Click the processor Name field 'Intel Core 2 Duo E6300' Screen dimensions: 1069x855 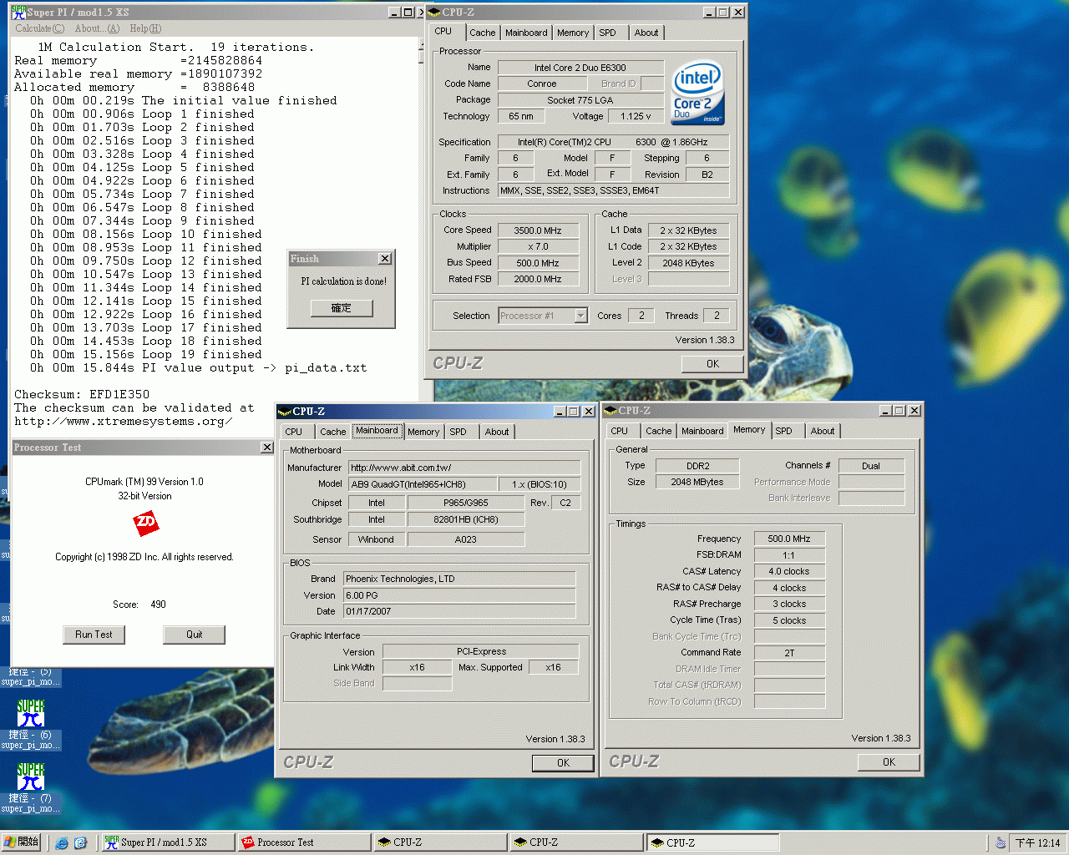coord(580,68)
